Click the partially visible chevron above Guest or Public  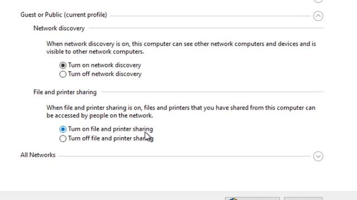click(x=318, y=1)
